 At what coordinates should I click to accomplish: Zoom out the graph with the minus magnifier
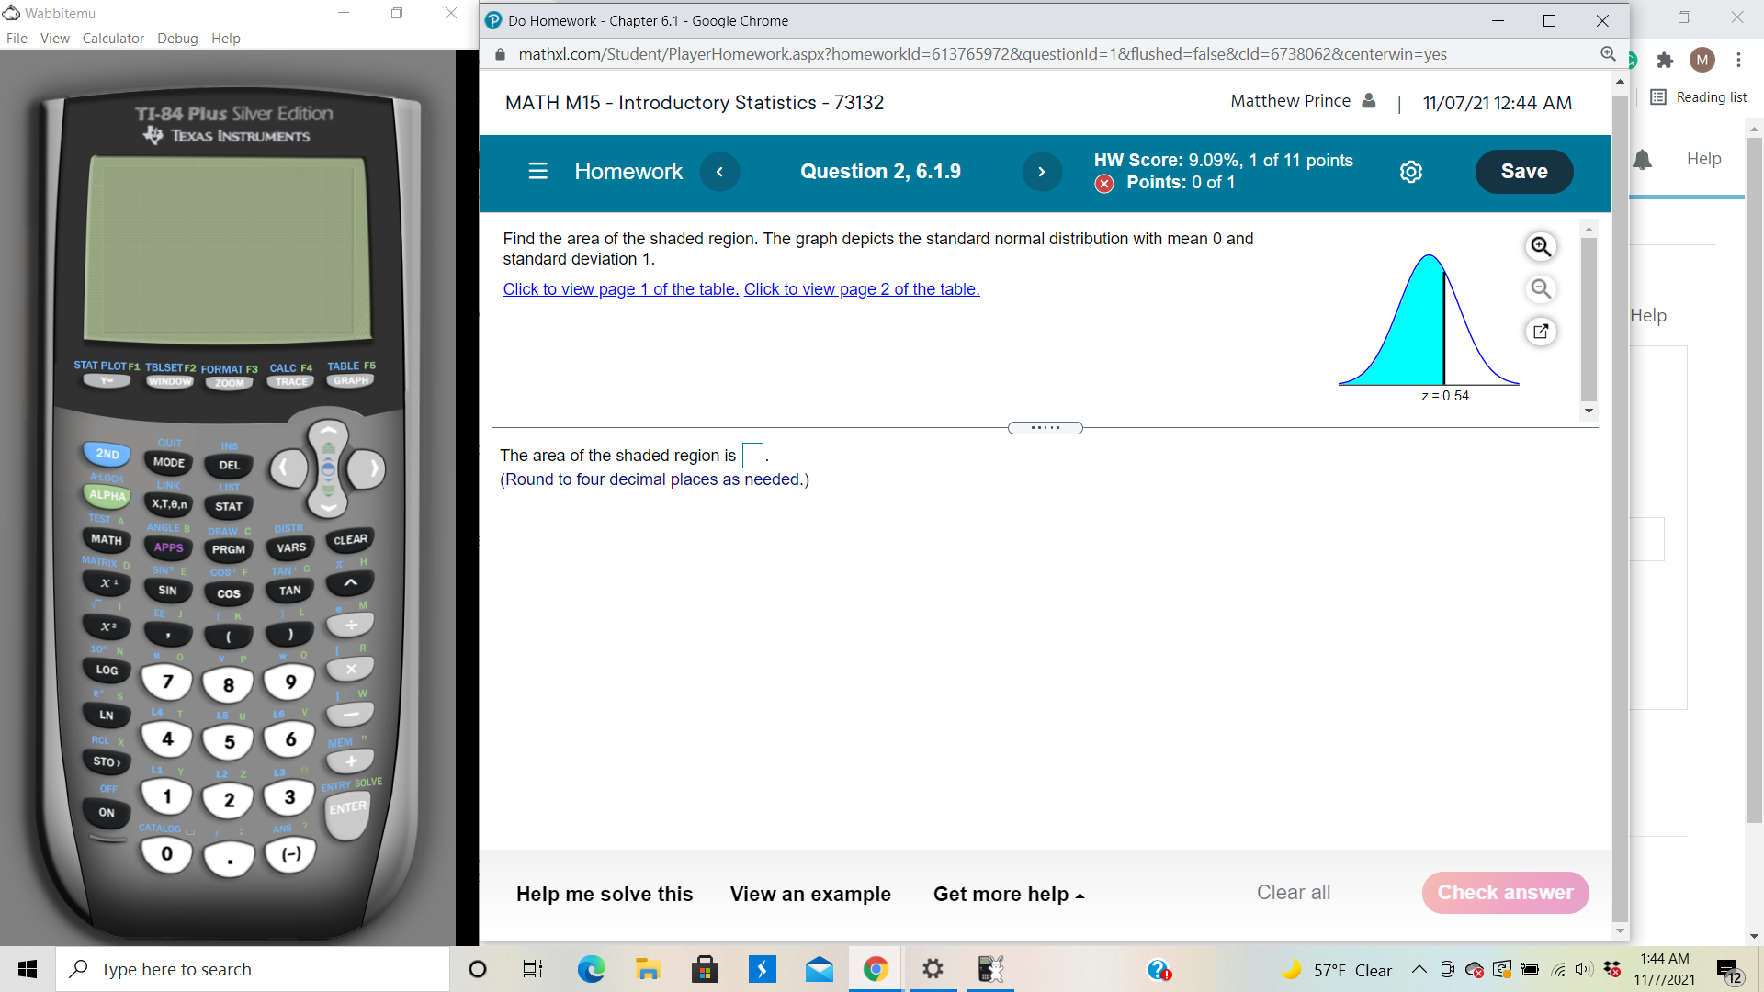(x=1541, y=289)
